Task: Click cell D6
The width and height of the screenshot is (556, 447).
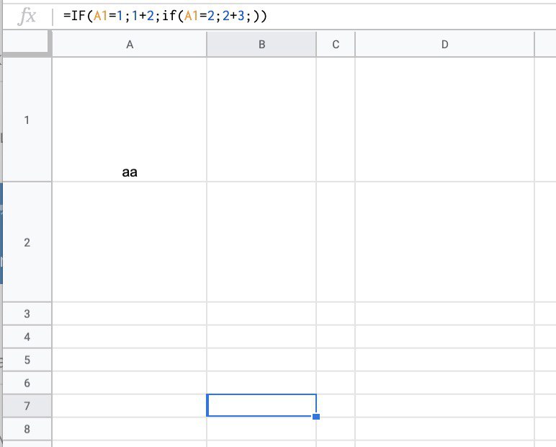Action: 444,383
